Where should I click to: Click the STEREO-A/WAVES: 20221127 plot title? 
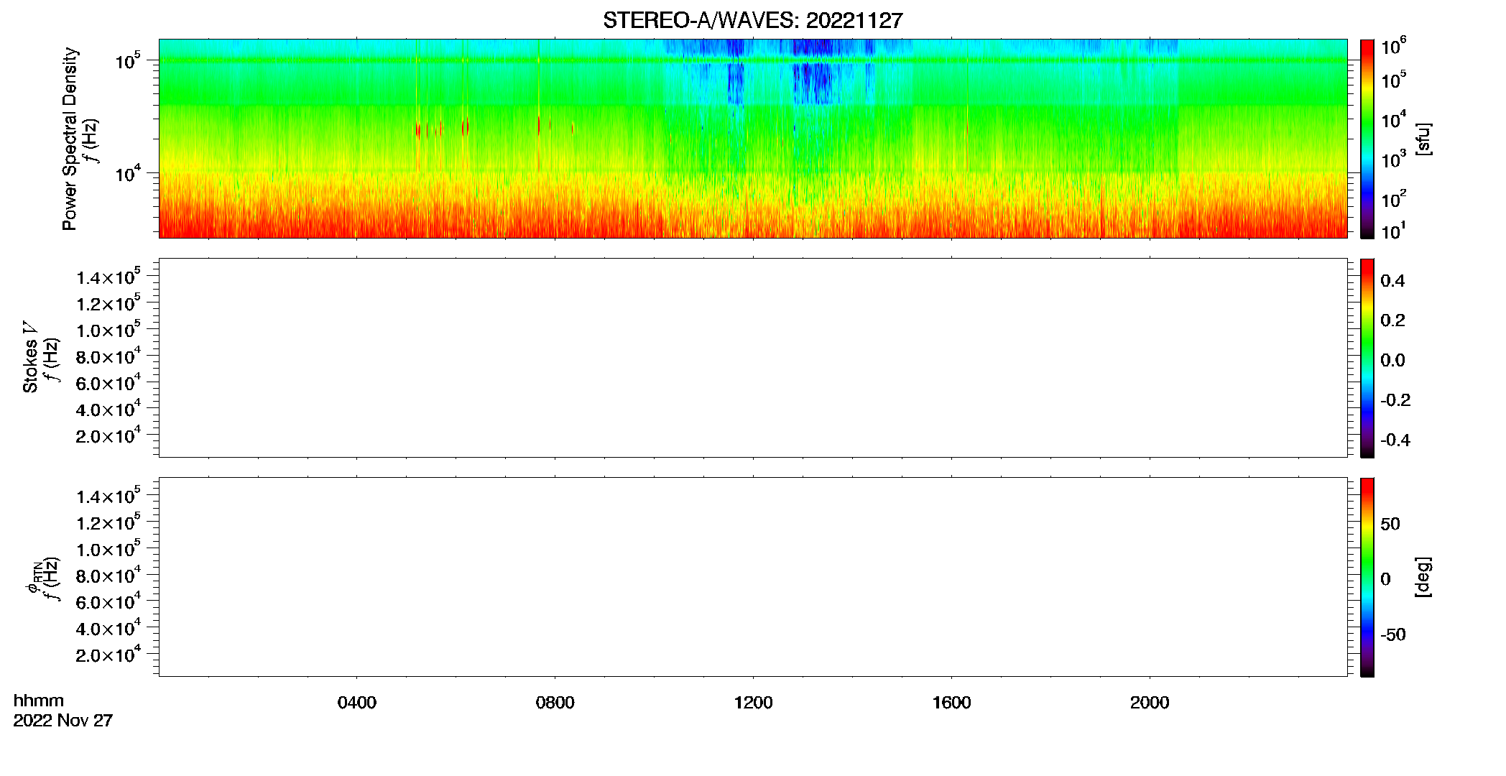pos(752,21)
